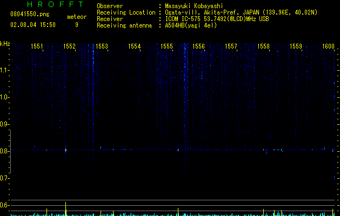Click the 1555 time axis label

[166, 46]
